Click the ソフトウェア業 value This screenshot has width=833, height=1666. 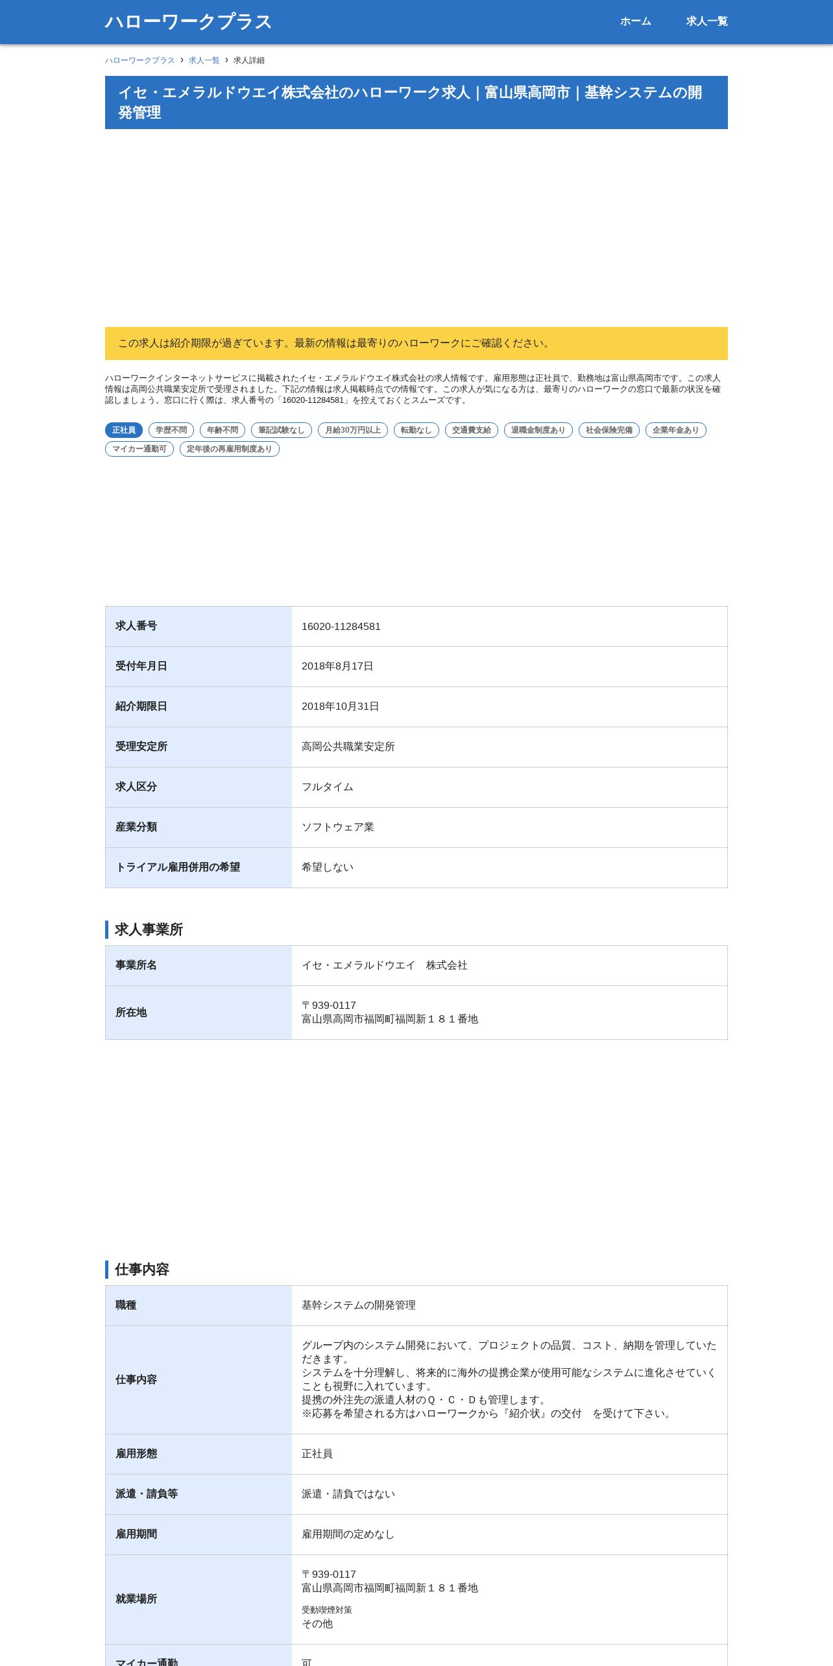click(x=338, y=827)
